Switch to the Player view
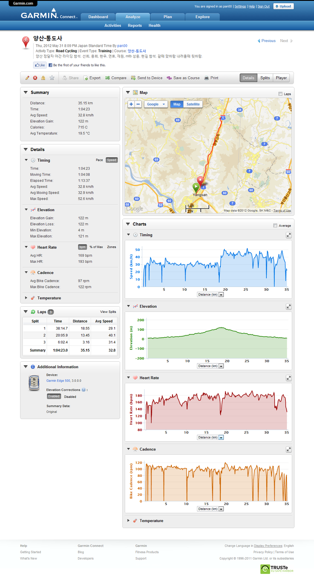314x584 pixels. 281,78
